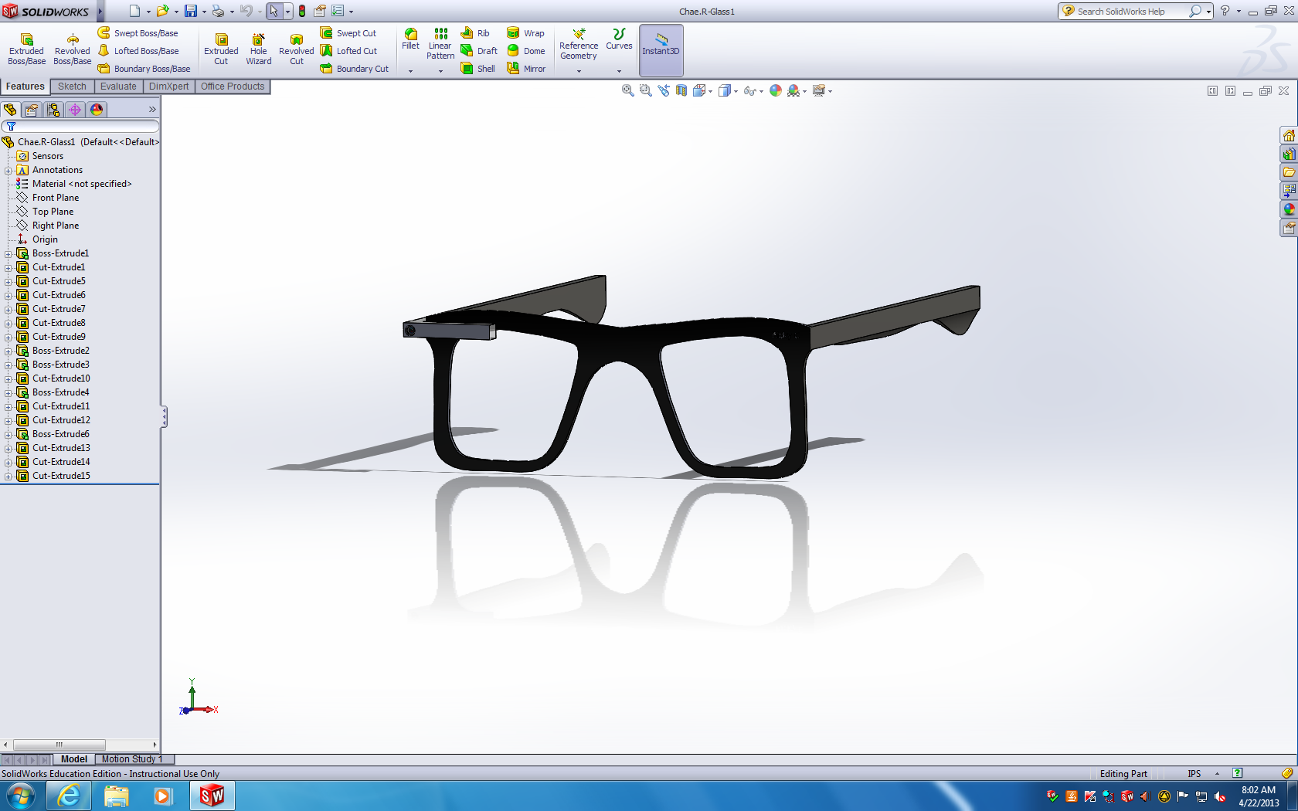Expand the feature manager panel chevron
This screenshot has height=811, width=1298.
point(152,110)
